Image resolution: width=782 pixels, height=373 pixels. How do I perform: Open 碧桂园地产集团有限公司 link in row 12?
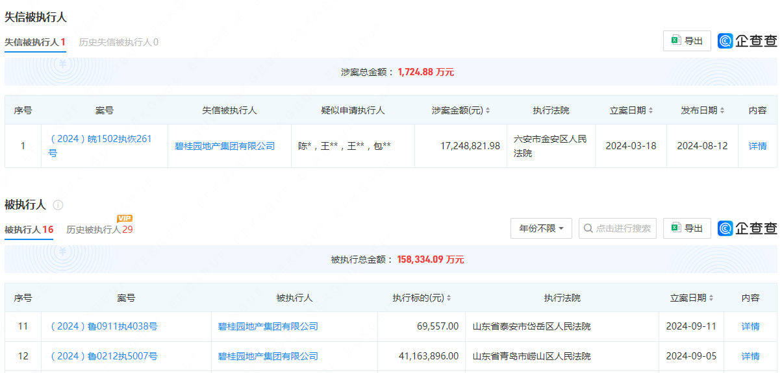[268, 356]
